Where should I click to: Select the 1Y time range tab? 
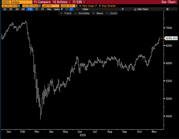[x=36, y=9]
